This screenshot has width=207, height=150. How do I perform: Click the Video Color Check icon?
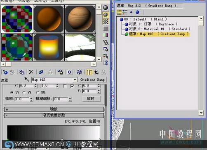[x=106, y=35]
